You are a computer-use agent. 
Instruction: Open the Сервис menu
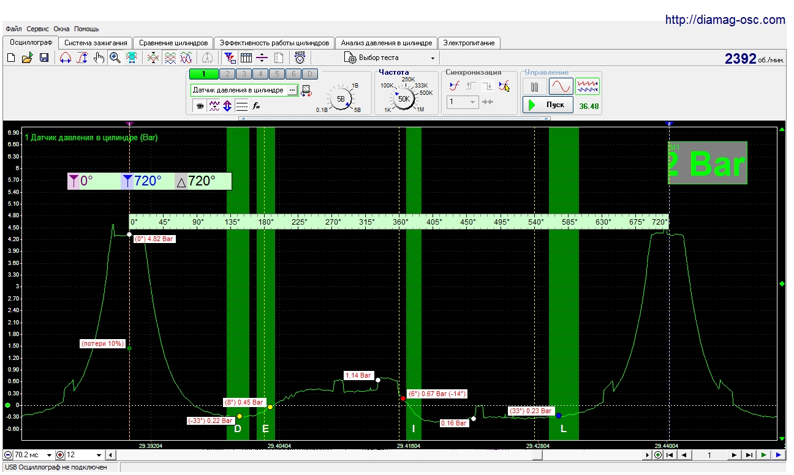pyautogui.click(x=37, y=29)
